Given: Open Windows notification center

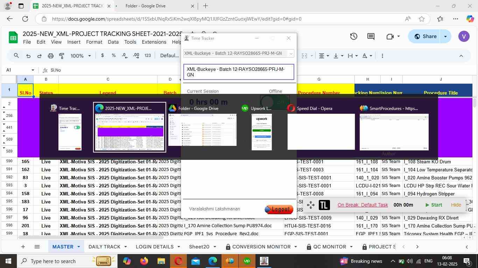Looking at the screenshot, I should click(x=466, y=261).
